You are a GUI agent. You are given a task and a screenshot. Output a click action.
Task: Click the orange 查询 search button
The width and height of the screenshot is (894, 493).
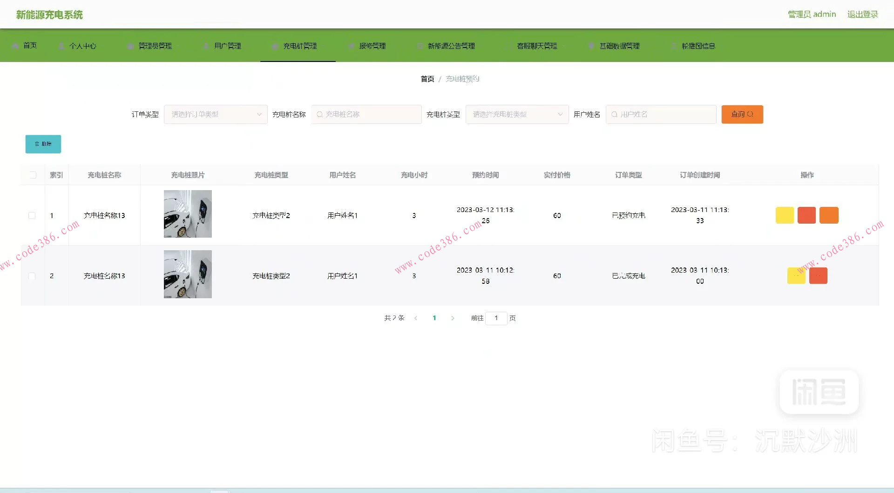(x=742, y=115)
